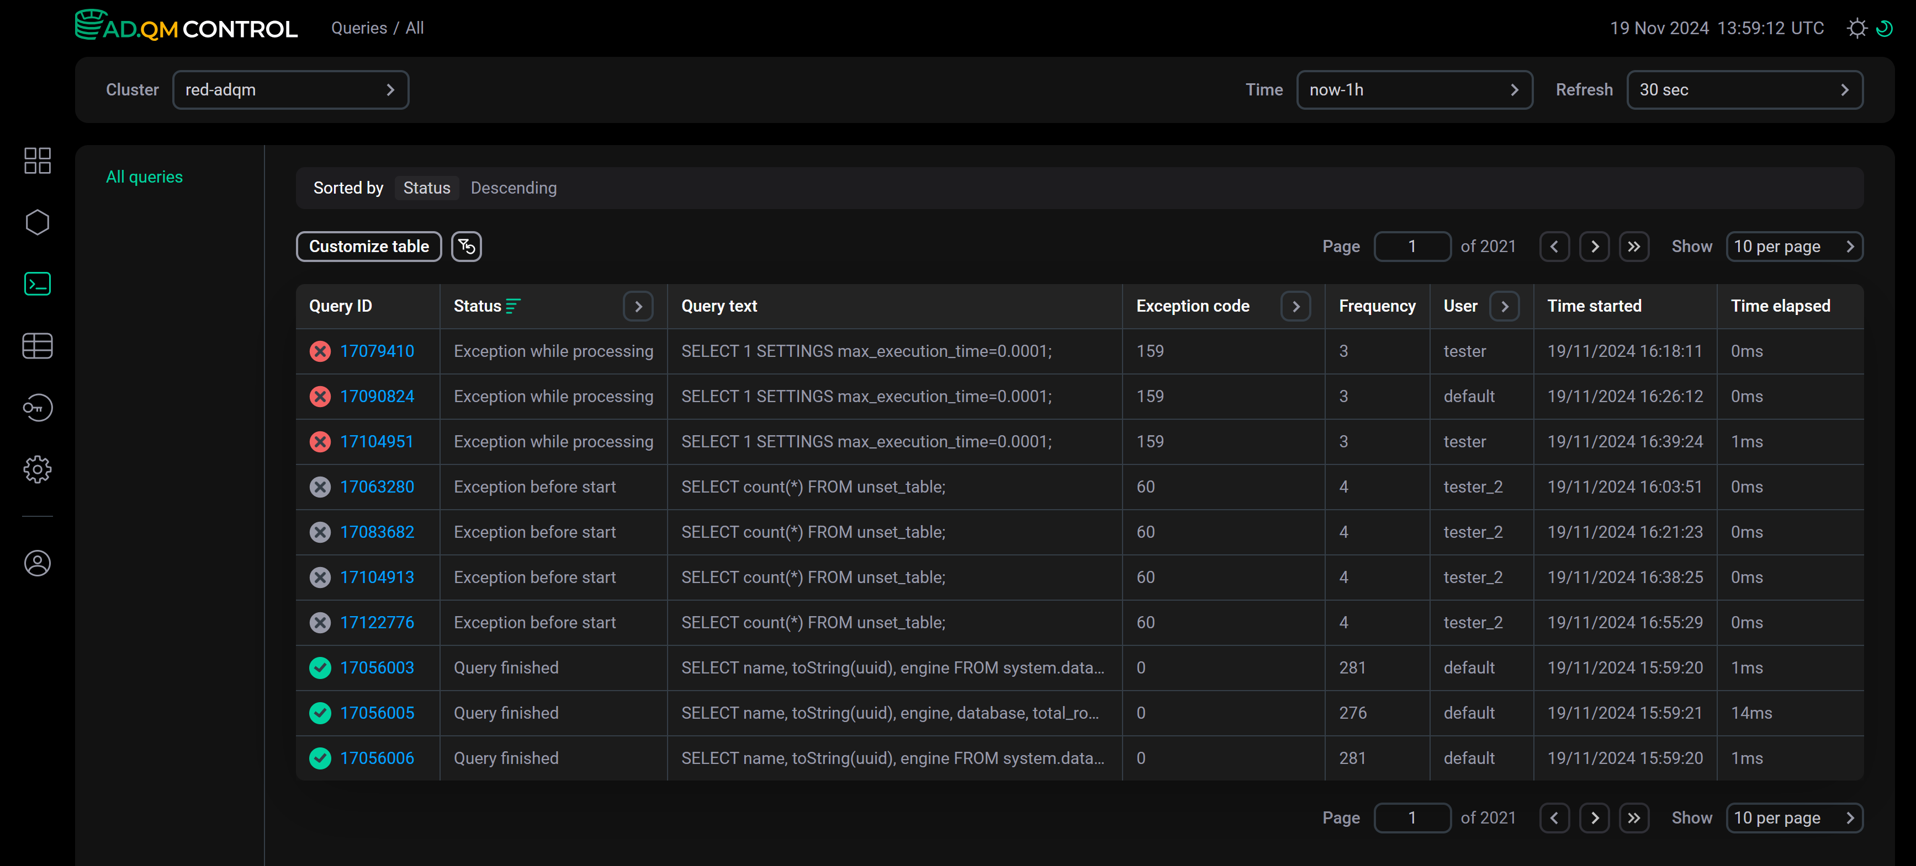The height and width of the screenshot is (866, 1916).
Task: Switch to light theme with sun icon
Action: [x=1856, y=28]
